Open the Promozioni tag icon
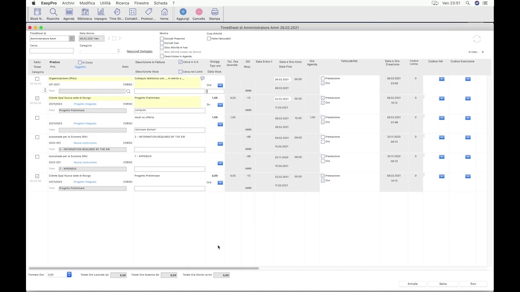Image resolution: width=520 pixels, height=292 pixels. coord(149,12)
